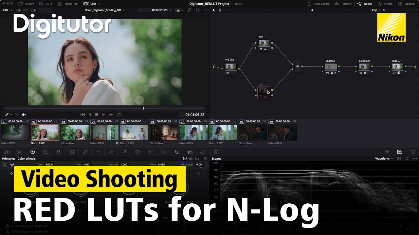Select clip 08 thumbnail
This screenshot has height=235, width=419.
223,133
